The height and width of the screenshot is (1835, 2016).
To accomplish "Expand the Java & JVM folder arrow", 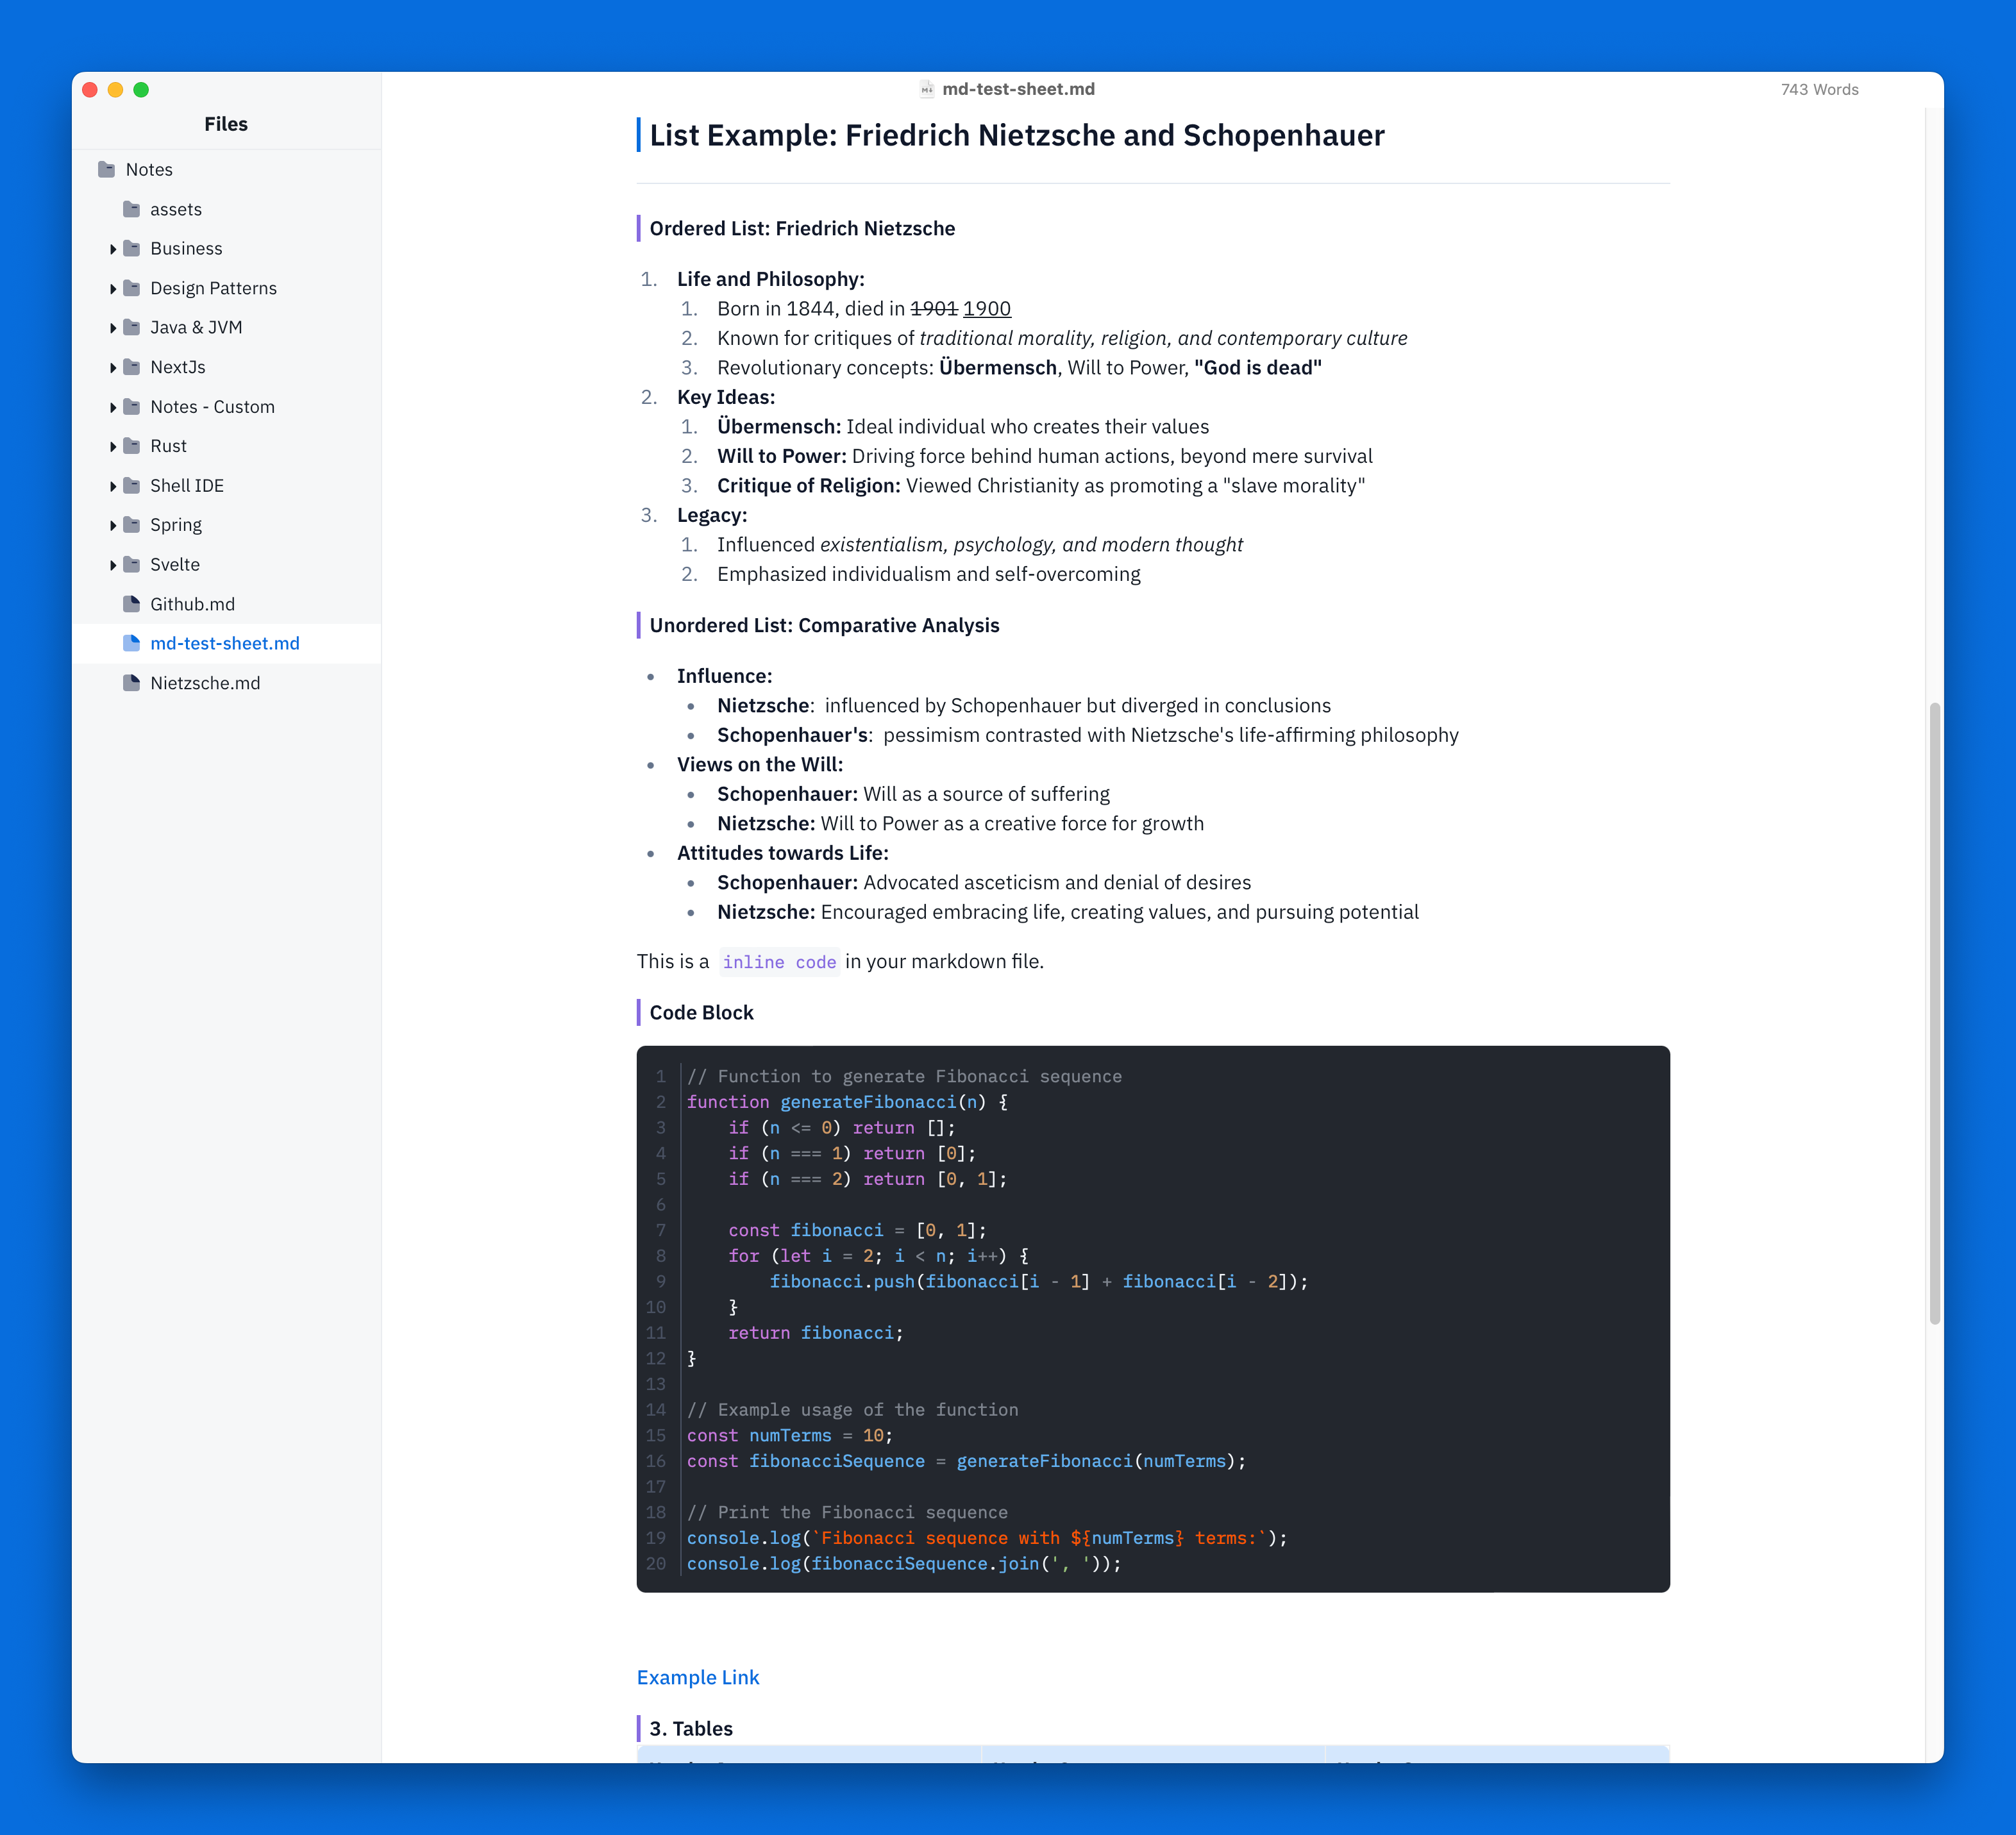I will 113,328.
